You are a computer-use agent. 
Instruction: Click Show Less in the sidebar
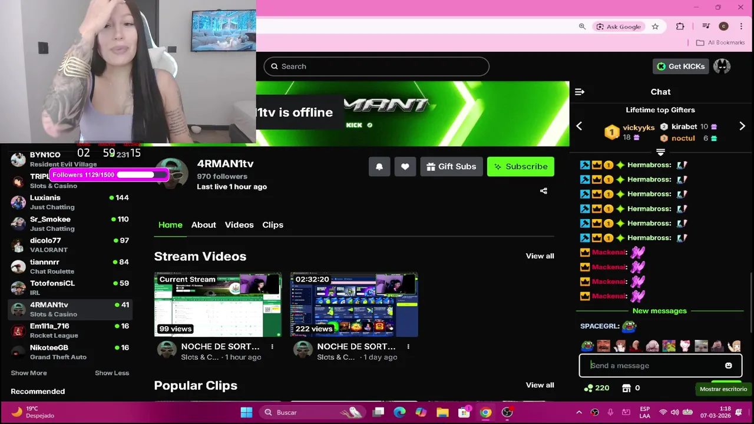point(112,373)
